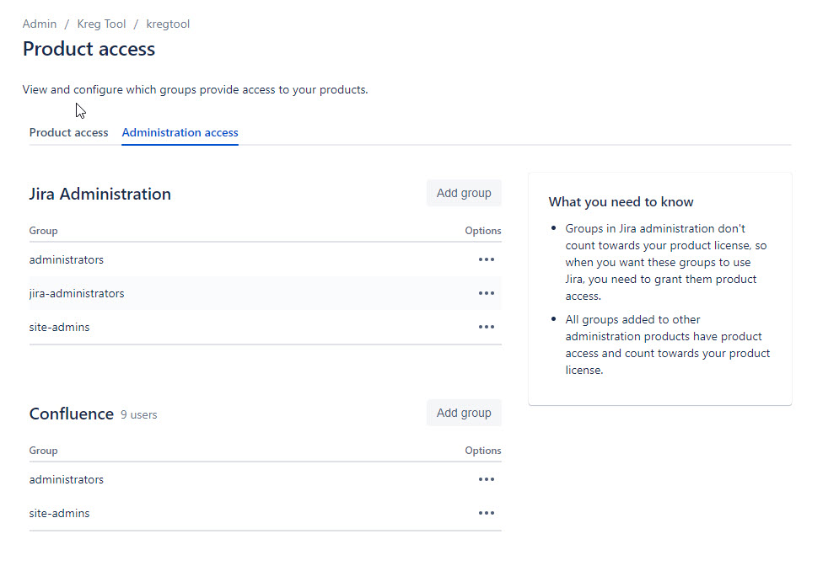Click the 9 users count label

pyautogui.click(x=138, y=414)
